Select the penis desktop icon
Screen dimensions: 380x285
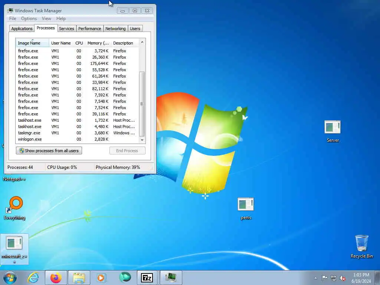point(246,209)
